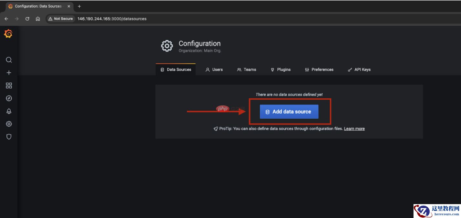Click the Grafana logo home icon

click(8, 34)
